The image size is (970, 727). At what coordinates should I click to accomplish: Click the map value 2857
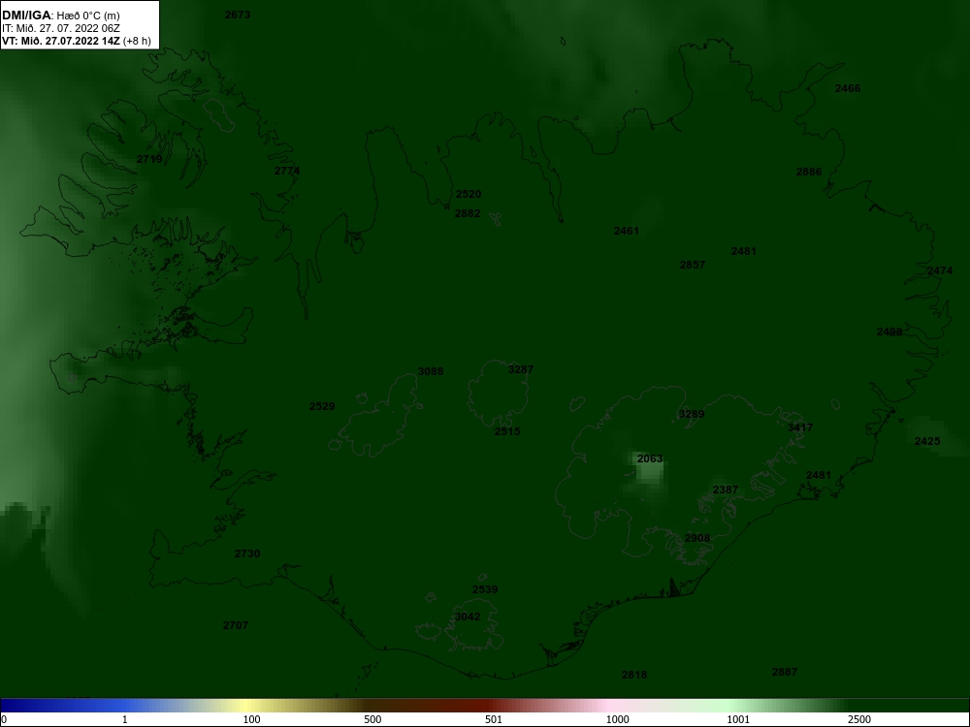pyautogui.click(x=693, y=265)
